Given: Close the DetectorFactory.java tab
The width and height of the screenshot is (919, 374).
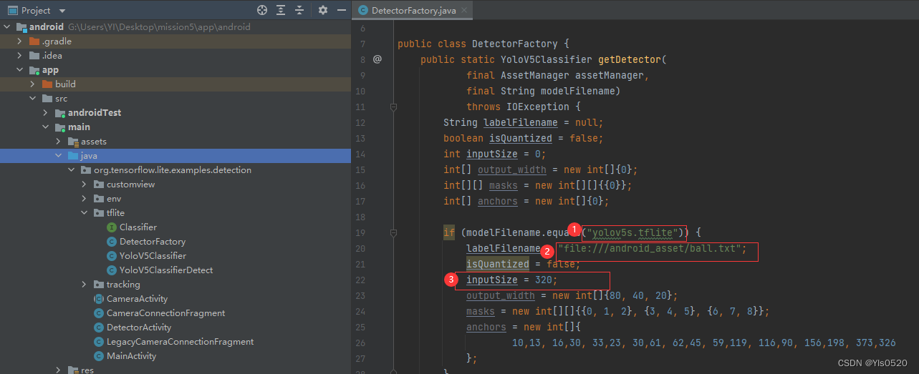Looking at the screenshot, I should 464,10.
